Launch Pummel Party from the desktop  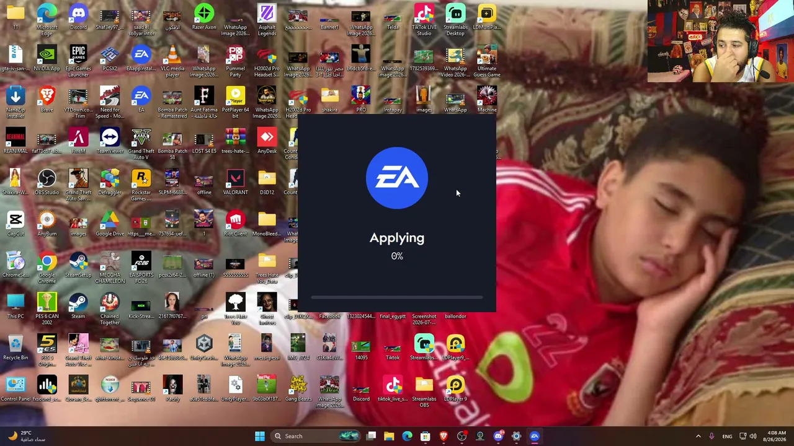coord(235,61)
